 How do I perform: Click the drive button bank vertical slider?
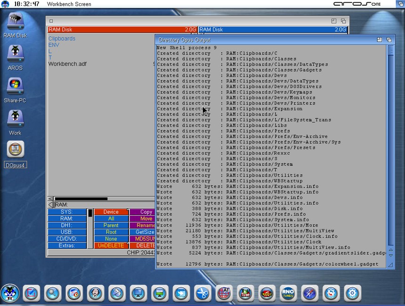(90, 228)
